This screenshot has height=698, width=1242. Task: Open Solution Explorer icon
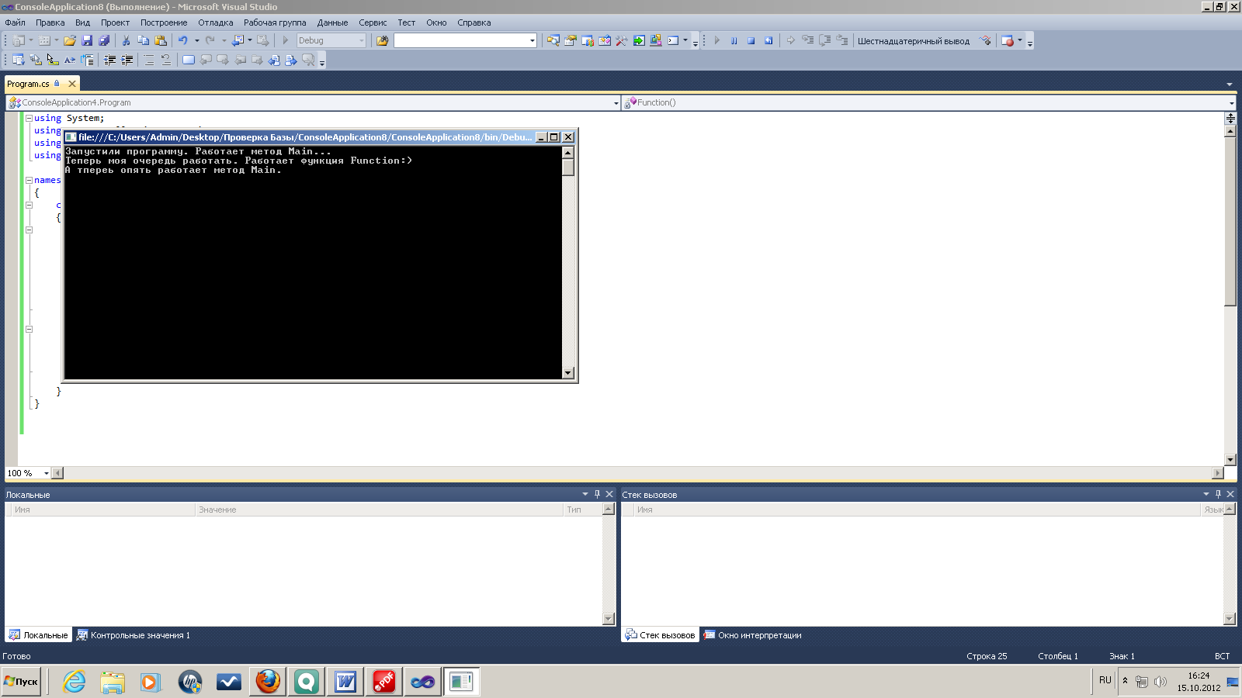coord(553,40)
